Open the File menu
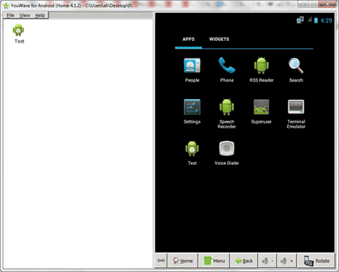This screenshot has height=272, width=339. [10, 16]
